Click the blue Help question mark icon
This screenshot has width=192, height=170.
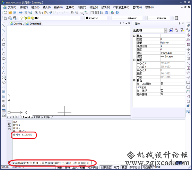click(x=117, y=12)
